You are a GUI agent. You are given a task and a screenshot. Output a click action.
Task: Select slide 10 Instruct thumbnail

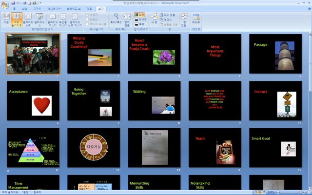(x=275, y=101)
